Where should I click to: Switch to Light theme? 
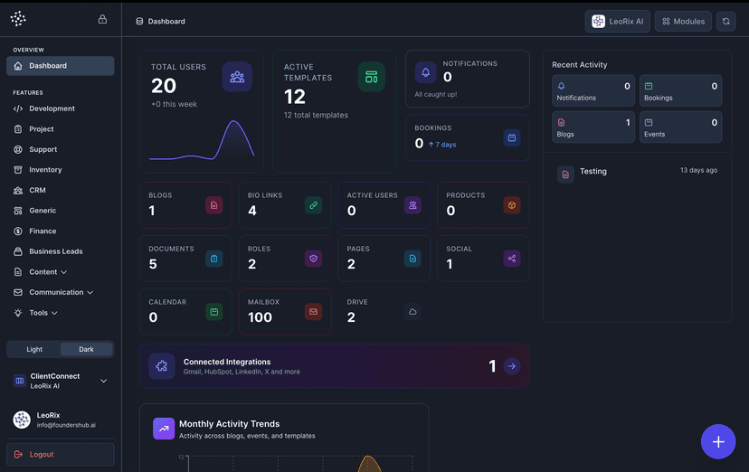tap(34, 349)
